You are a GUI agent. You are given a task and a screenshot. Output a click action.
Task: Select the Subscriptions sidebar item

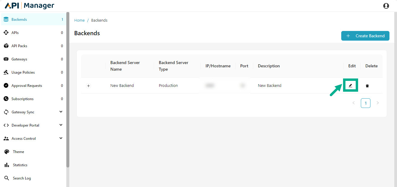6,99
